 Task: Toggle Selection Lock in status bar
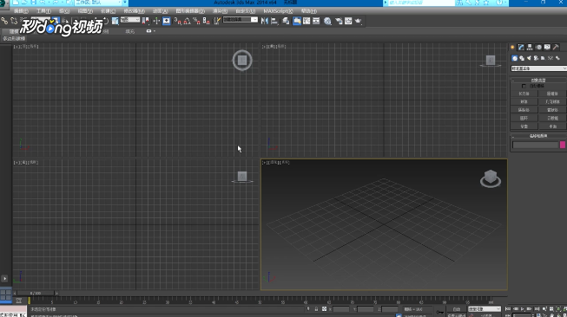316,309
